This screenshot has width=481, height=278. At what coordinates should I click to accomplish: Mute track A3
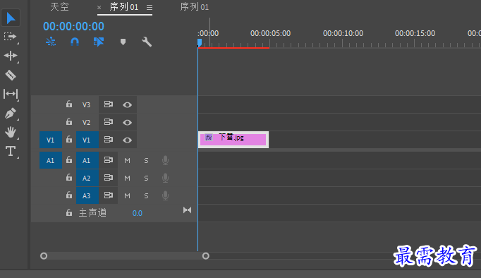(128, 195)
